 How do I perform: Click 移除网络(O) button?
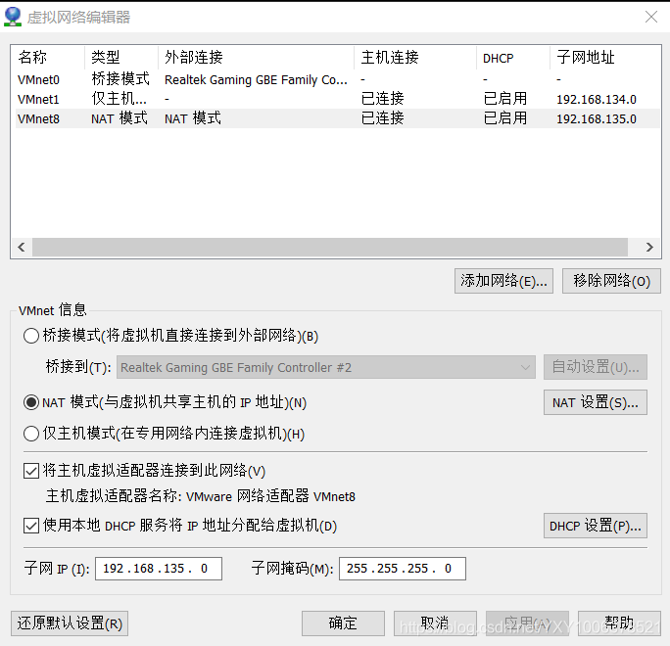click(x=611, y=281)
